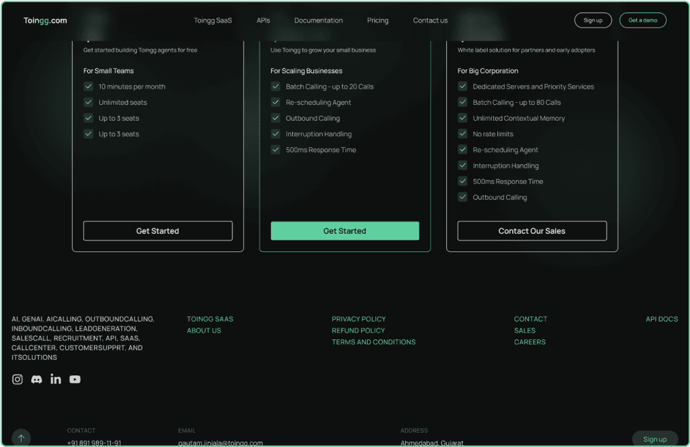Click Sign up button in header

tap(593, 20)
